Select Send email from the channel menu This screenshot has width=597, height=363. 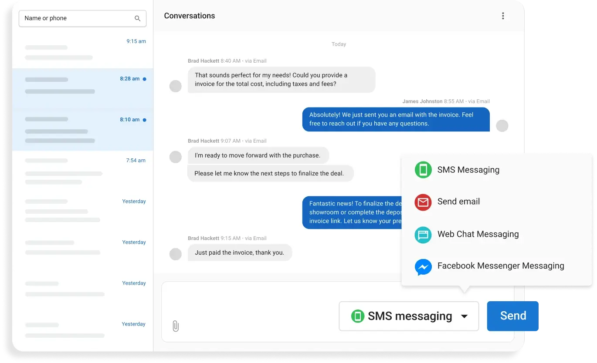point(458,202)
